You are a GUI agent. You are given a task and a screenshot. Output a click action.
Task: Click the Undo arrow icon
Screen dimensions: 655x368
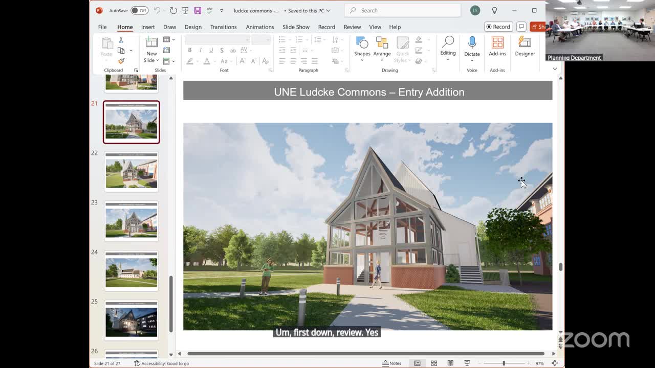(157, 10)
